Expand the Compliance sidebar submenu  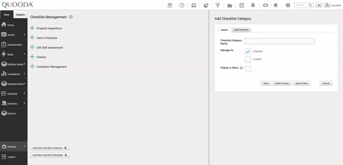24,74
